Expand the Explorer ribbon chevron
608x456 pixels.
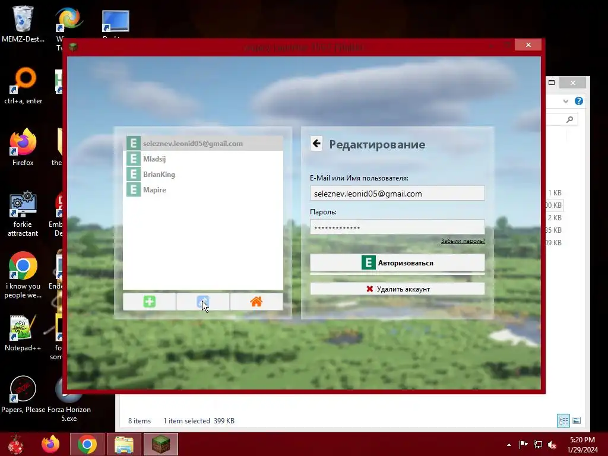[566, 101]
